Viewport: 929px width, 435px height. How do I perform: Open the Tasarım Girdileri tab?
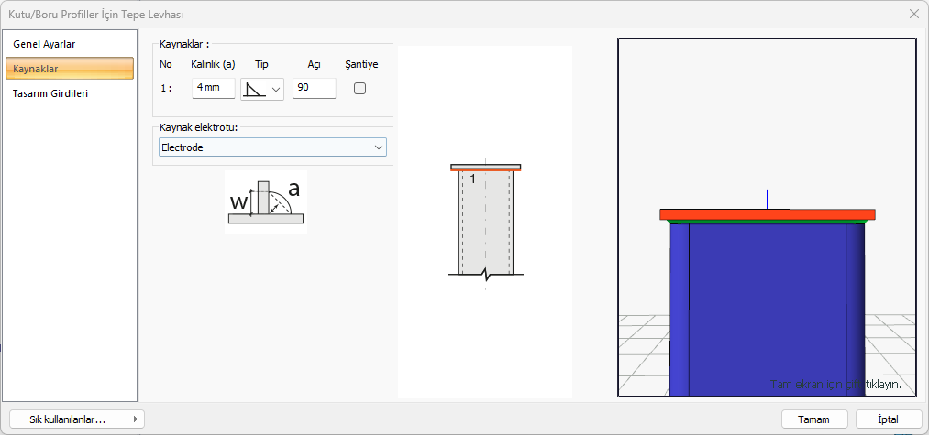click(50, 93)
